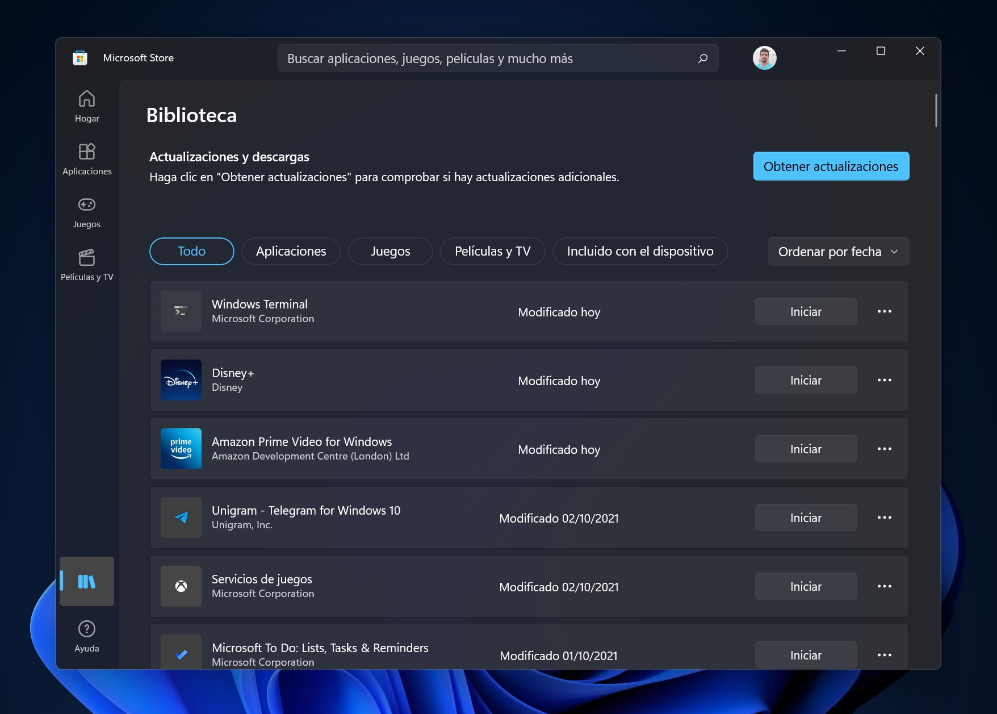Focus the Buscar aplicaciones search field
Image resolution: width=997 pixels, height=714 pixels.
[x=498, y=58]
